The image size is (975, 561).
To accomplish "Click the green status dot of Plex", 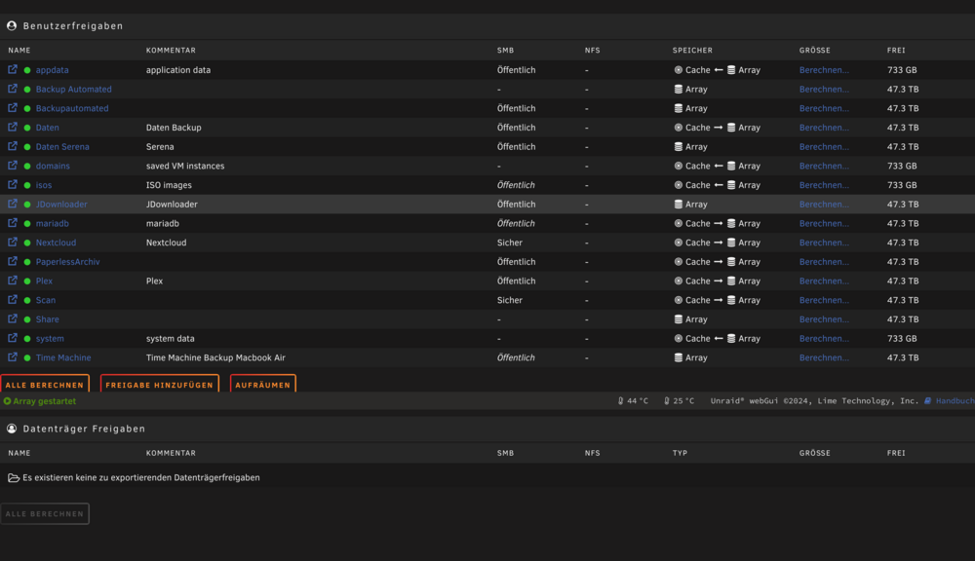I will tap(27, 281).
